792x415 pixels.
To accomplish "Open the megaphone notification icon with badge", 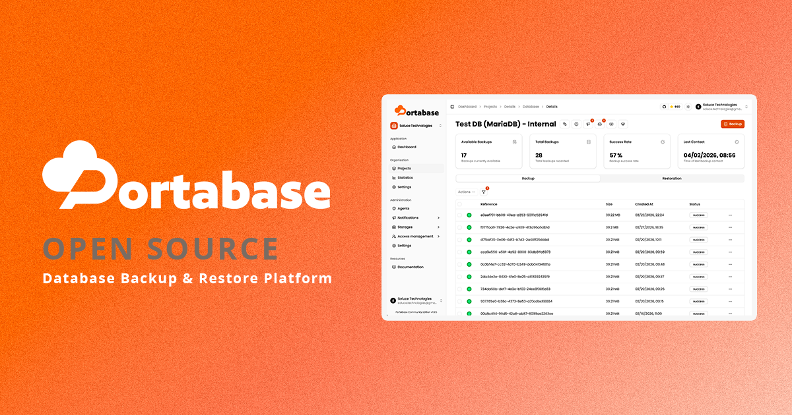I will click(x=588, y=124).
